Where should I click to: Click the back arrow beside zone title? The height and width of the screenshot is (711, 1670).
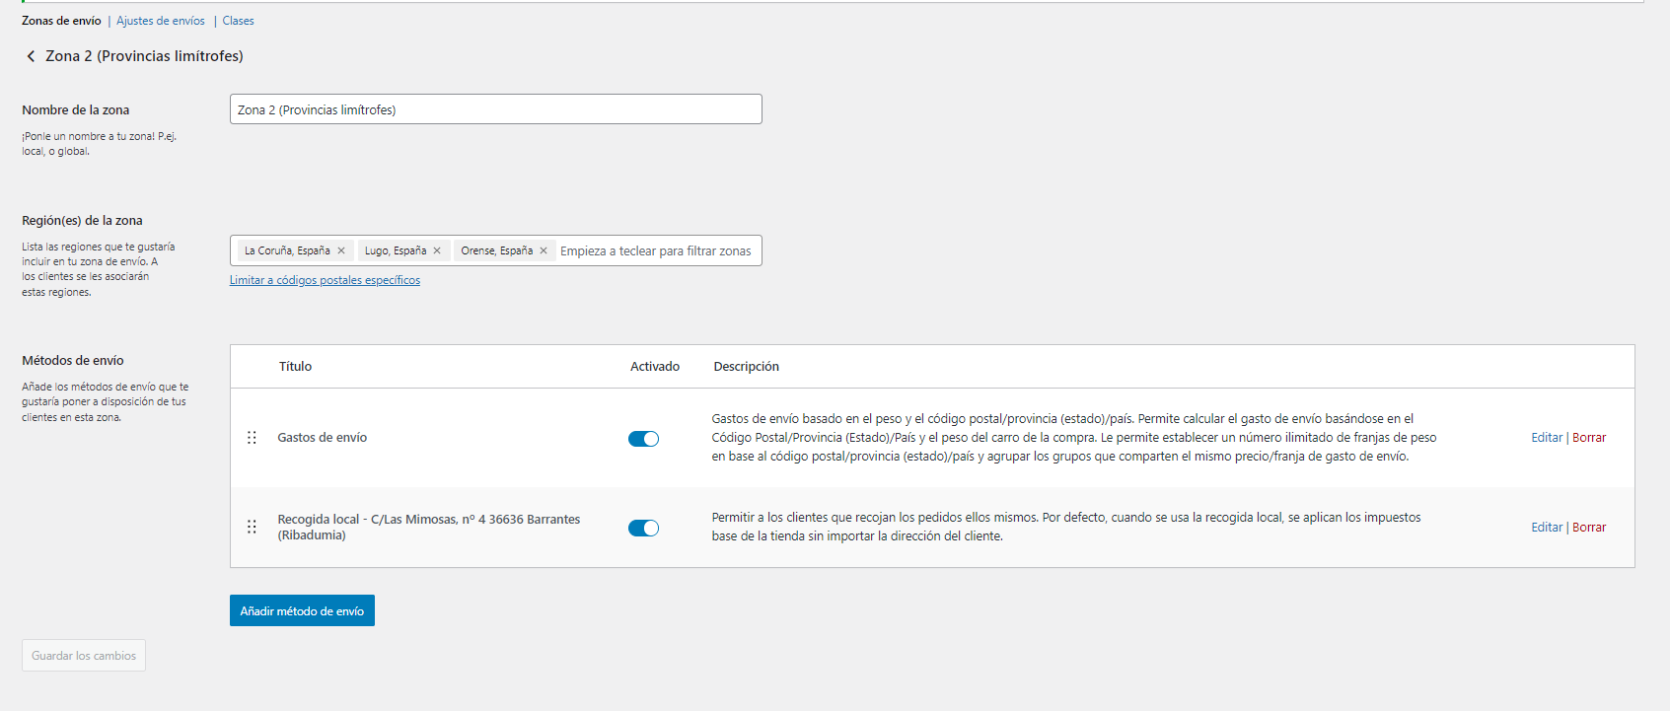click(31, 56)
